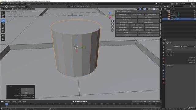Viewport: 196px width, 110px height.
Task: Activate the Move tool in toolbar
Action: (x=3, y=21)
